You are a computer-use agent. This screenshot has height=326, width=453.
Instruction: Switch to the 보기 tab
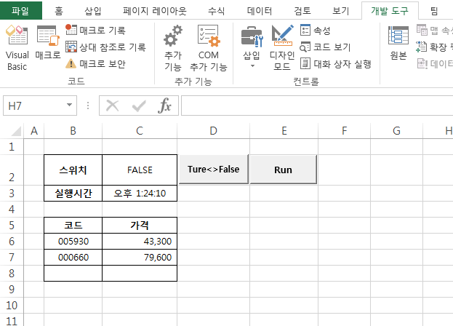coord(340,11)
